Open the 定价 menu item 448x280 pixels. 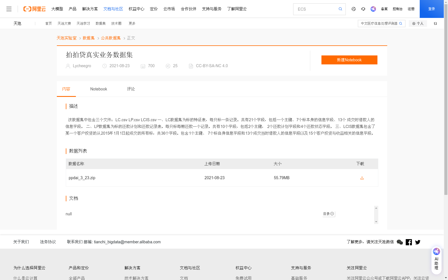(154, 9)
